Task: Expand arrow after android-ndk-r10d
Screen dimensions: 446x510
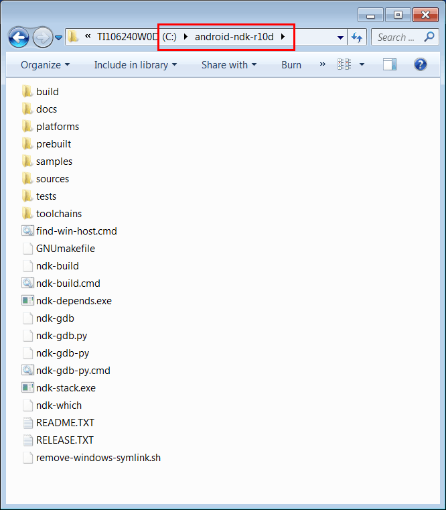Action: pos(283,37)
